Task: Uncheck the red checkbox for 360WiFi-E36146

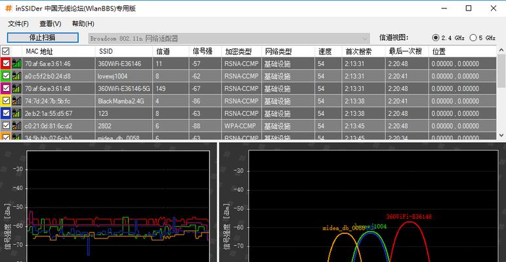Action: (6, 64)
